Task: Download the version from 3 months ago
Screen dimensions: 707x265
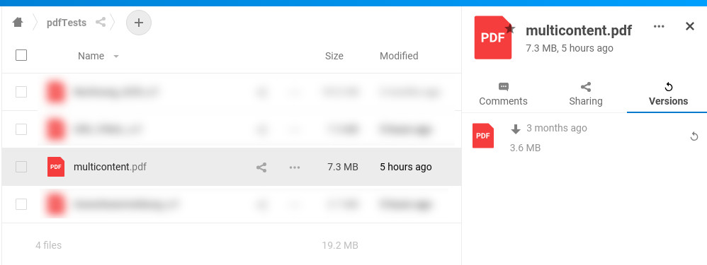Action: pos(515,129)
